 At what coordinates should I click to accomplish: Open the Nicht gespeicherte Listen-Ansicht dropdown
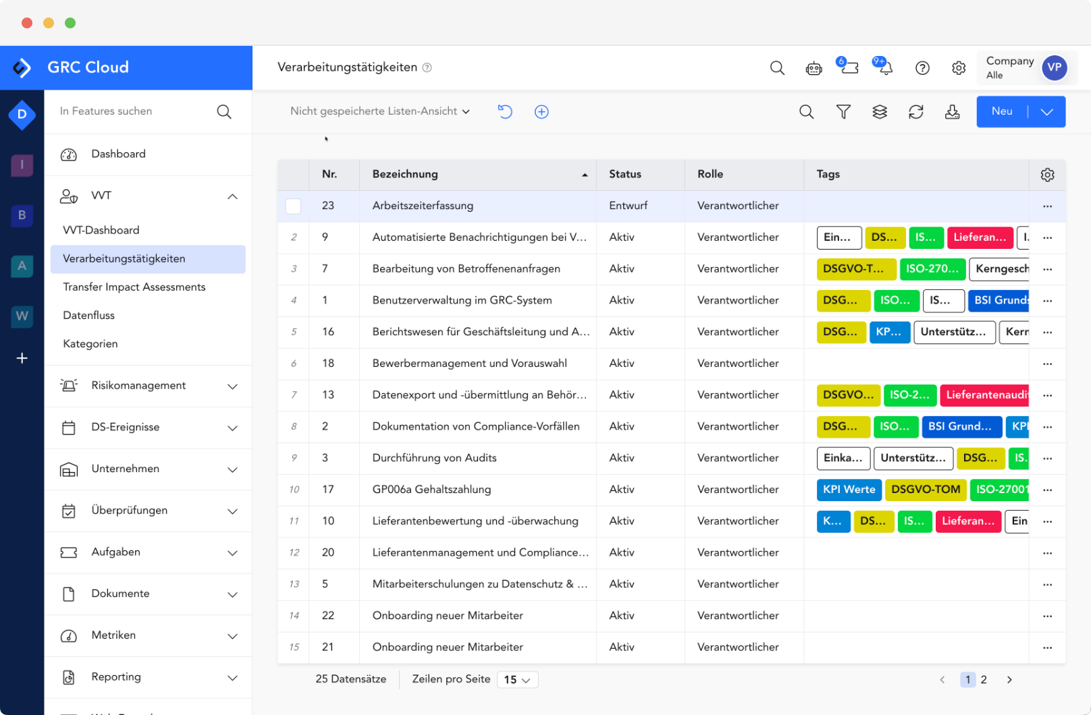point(379,111)
